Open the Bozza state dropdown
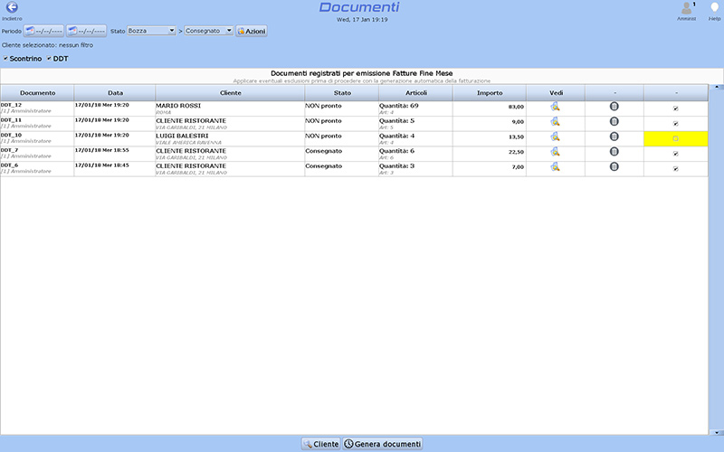 (151, 31)
